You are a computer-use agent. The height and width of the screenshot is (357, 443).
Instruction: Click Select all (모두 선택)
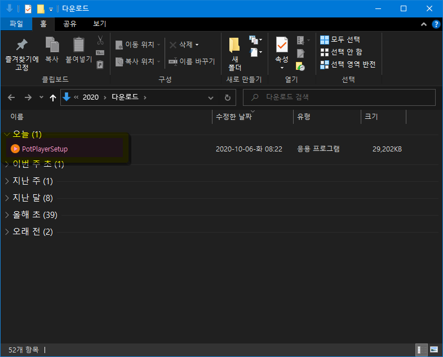coord(340,39)
